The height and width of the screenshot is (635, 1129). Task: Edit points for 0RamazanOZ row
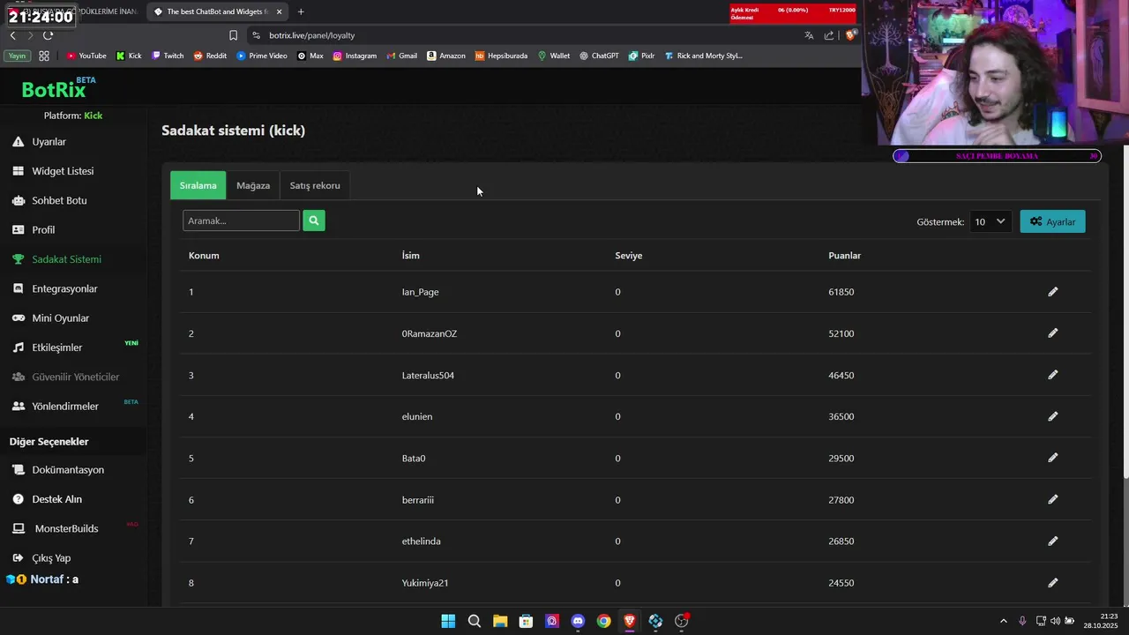click(1052, 333)
